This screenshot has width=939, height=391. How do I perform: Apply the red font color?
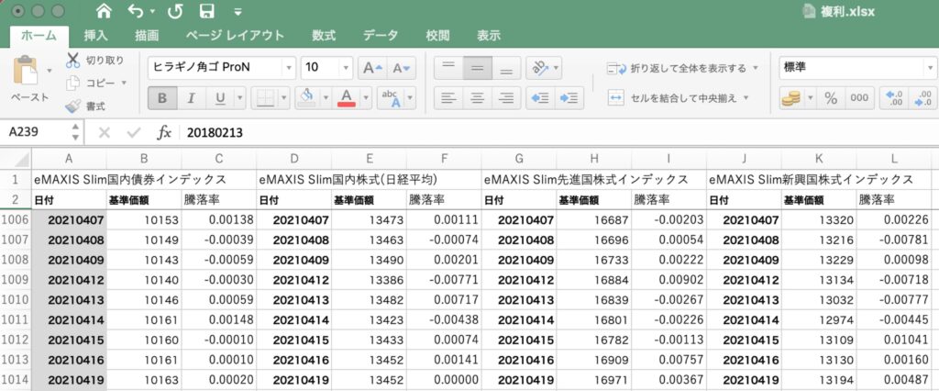[x=347, y=97]
